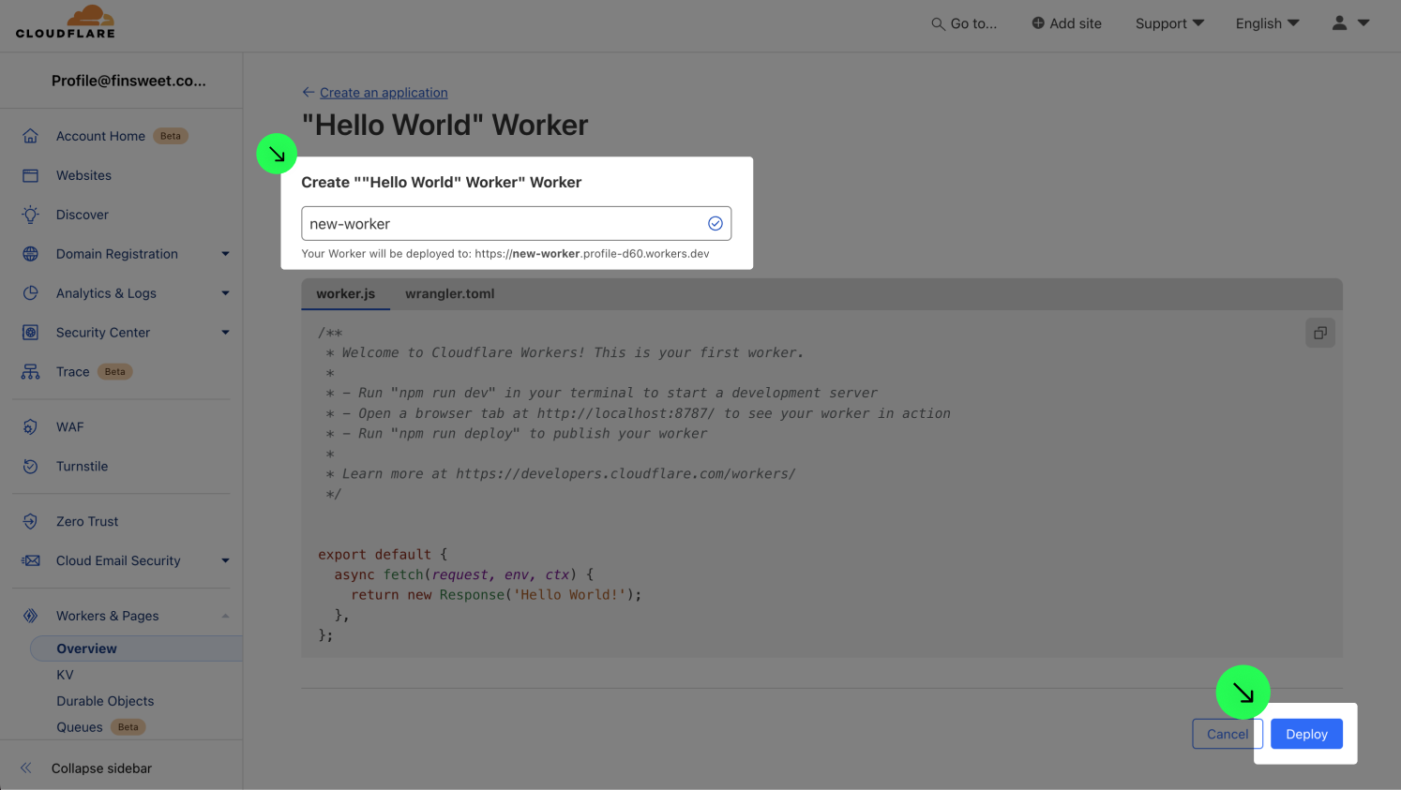1401x790 pixels.
Task: Click Go to... search text
Action: point(973,23)
